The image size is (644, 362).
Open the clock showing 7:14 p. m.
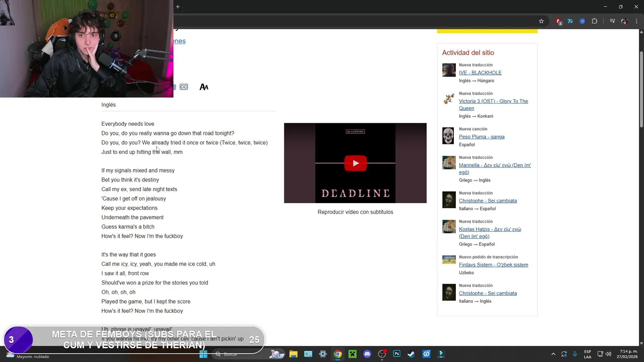coord(627,354)
